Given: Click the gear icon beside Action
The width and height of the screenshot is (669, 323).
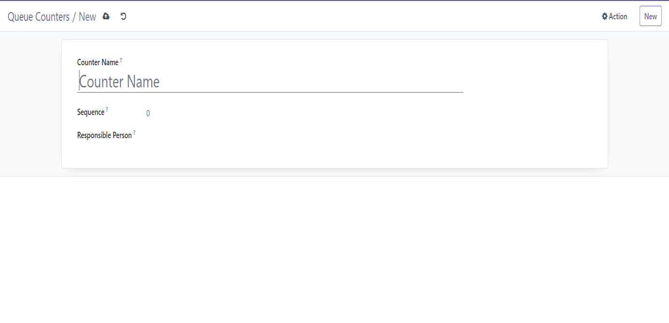Looking at the screenshot, I should click(x=604, y=16).
